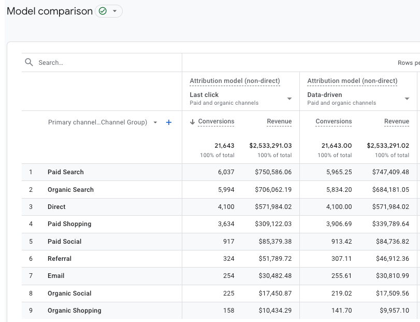
Task: Sort by Data-driven Revenue header
Action: 396,121
